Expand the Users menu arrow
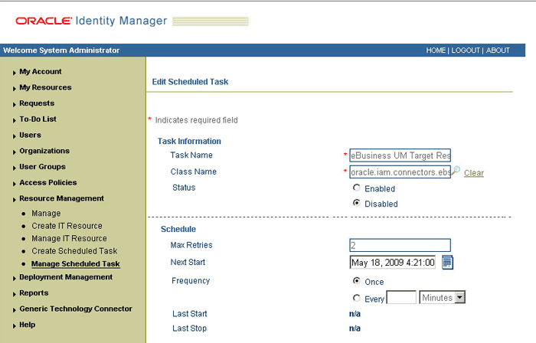The height and width of the screenshot is (343, 536). click(x=15, y=136)
